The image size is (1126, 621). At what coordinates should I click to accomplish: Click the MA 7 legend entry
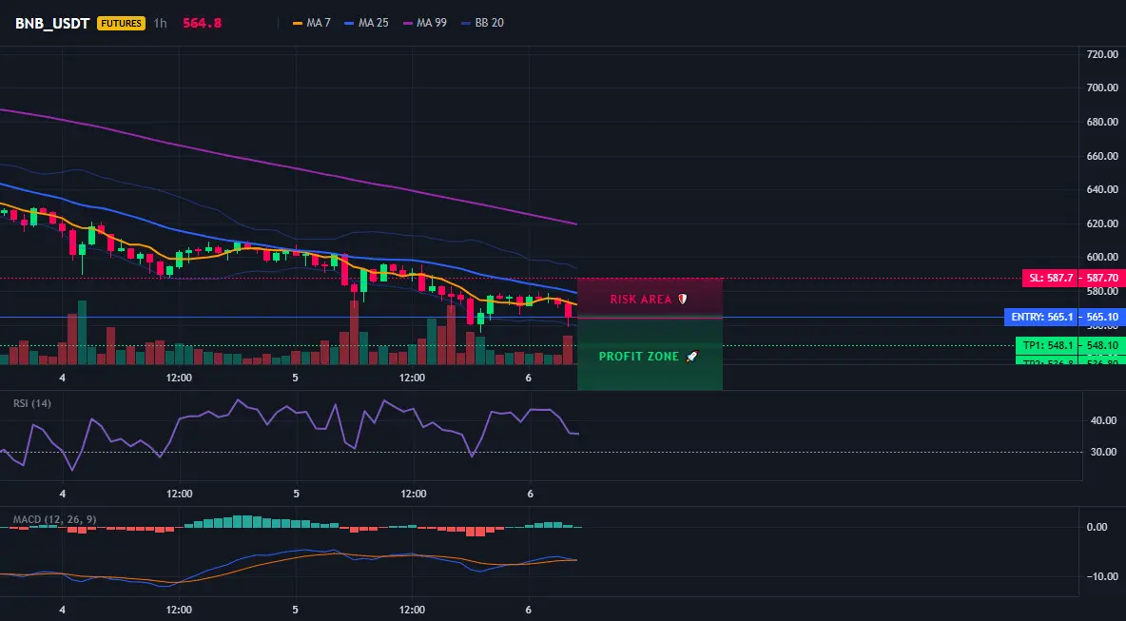[312, 23]
